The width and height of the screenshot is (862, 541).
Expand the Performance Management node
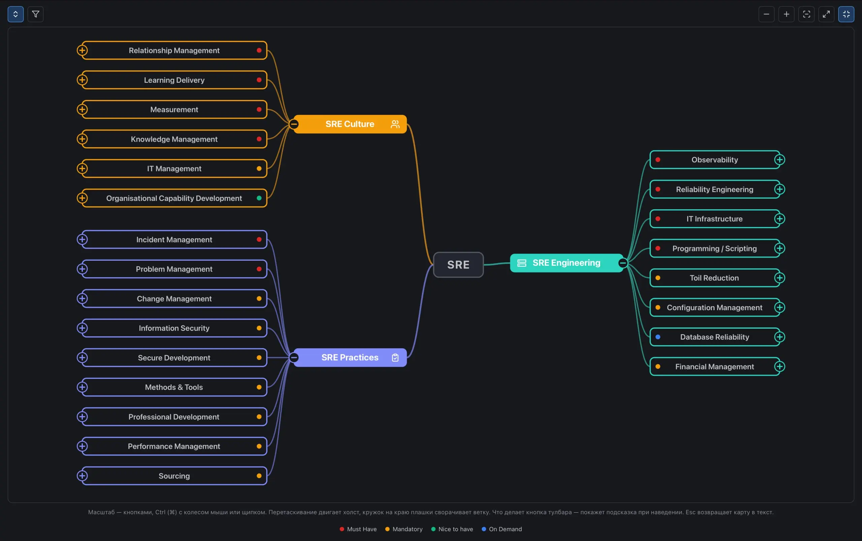pos(82,446)
